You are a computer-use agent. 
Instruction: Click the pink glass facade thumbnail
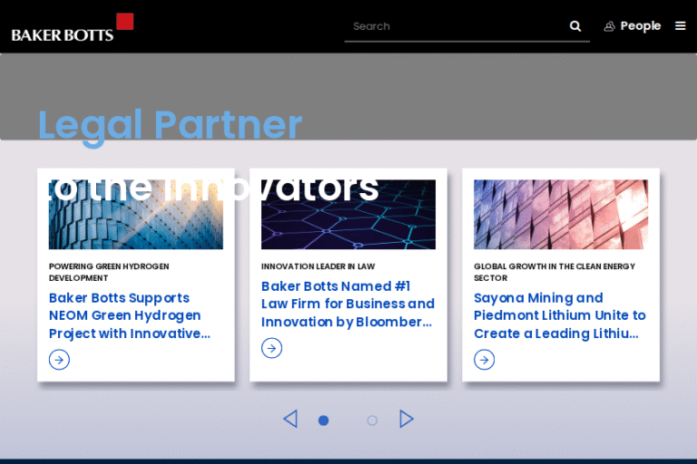(x=560, y=215)
